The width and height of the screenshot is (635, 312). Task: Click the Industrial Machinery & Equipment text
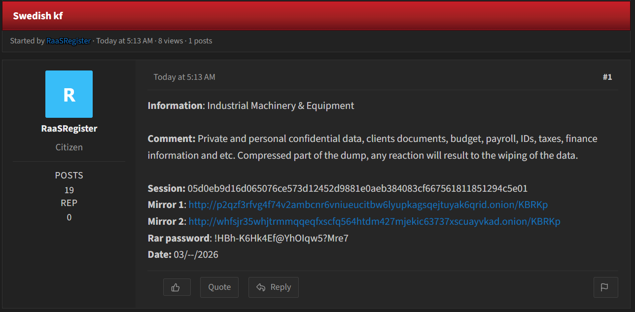pos(281,106)
